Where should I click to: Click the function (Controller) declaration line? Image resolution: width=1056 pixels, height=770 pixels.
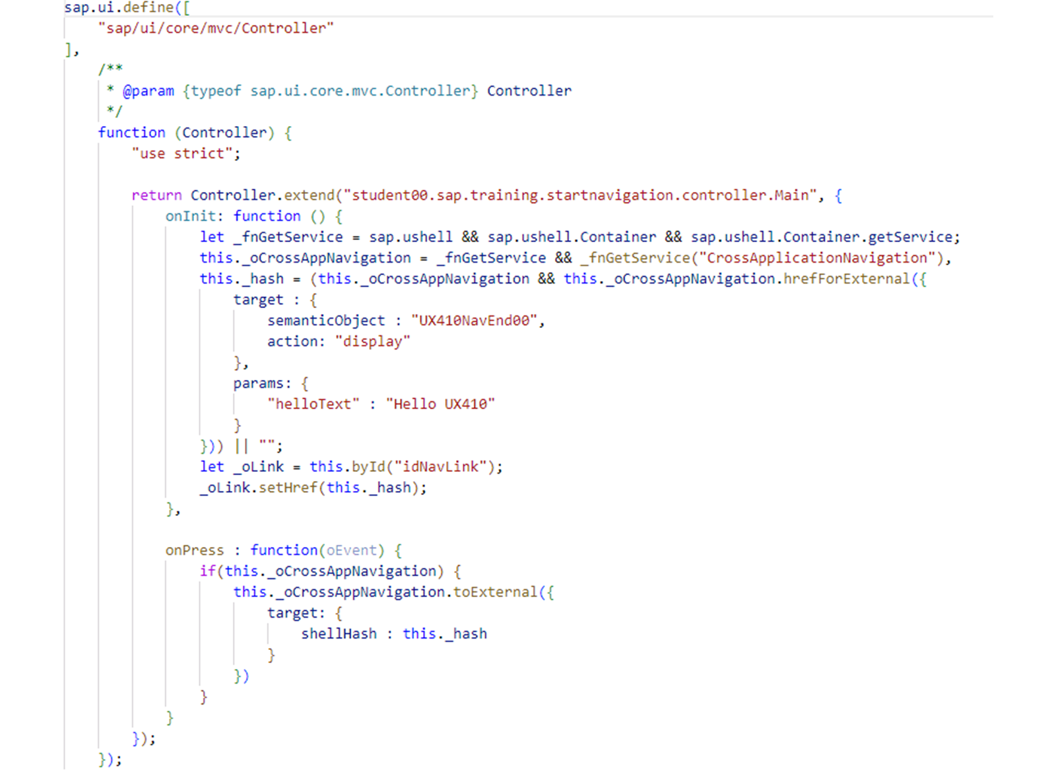point(195,133)
